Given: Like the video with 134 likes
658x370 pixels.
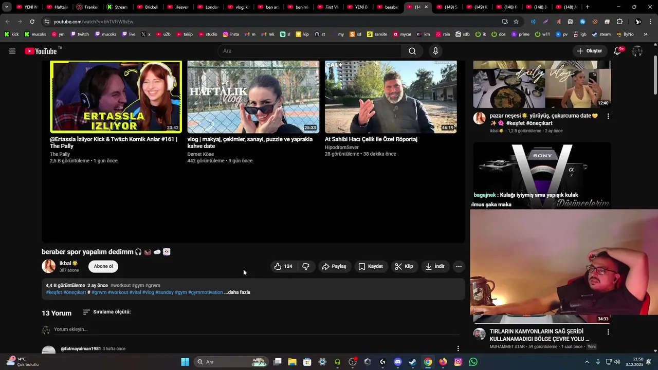Looking at the screenshot, I should click(283, 266).
